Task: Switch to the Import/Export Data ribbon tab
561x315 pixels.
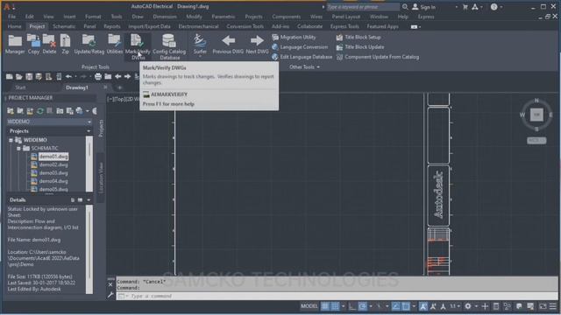Action: [x=149, y=26]
